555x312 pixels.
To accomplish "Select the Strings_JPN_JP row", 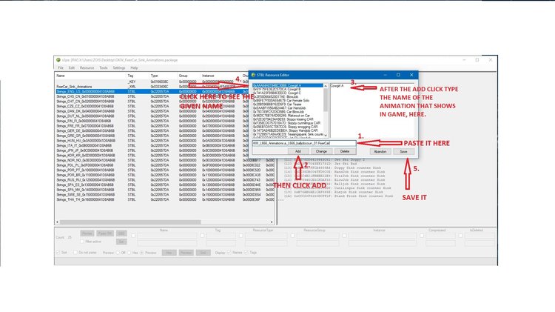I will [165, 150].
